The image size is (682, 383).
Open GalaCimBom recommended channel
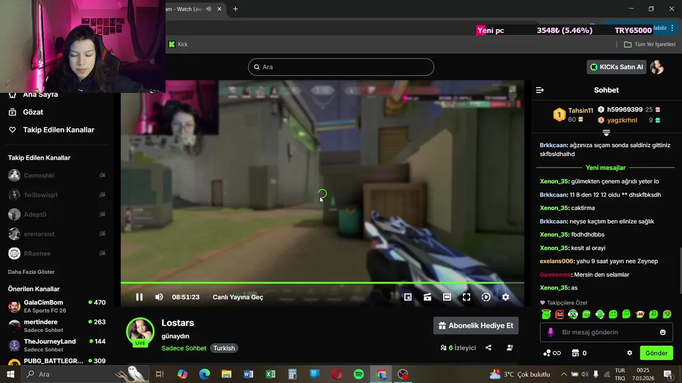pos(56,306)
